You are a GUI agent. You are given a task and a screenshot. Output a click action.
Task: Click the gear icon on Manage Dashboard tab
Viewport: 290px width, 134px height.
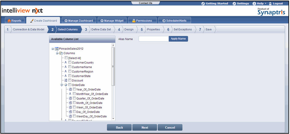66,21
